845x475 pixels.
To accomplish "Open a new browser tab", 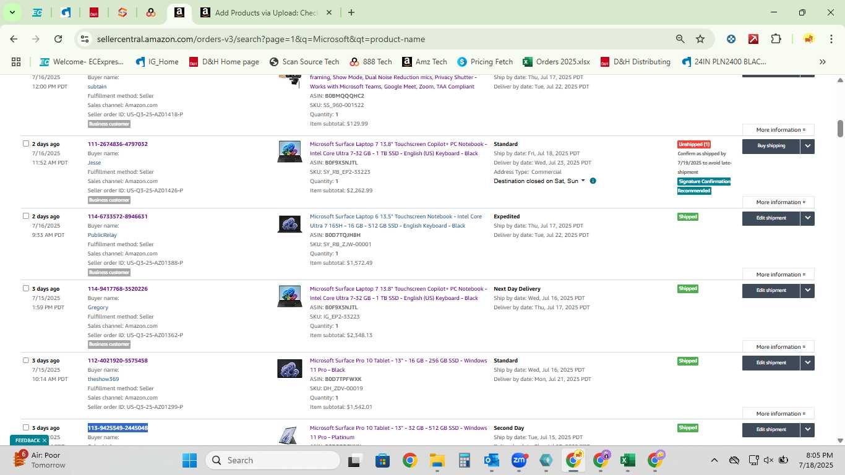I will [351, 12].
